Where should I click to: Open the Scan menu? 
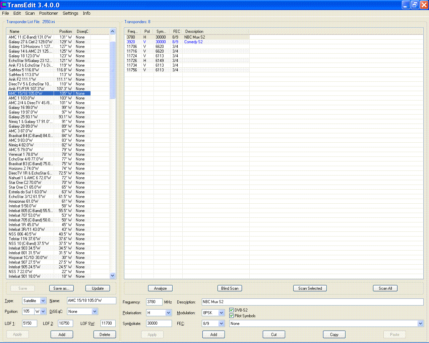click(x=30, y=13)
